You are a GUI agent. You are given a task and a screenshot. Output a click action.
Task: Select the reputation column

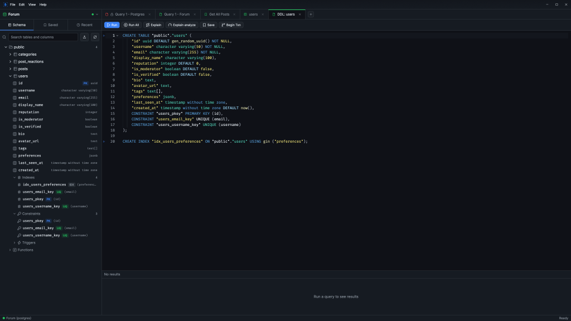click(x=50, y=112)
